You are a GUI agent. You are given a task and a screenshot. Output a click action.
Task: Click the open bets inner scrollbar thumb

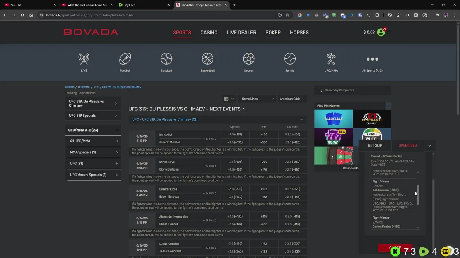(x=418, y=195)
